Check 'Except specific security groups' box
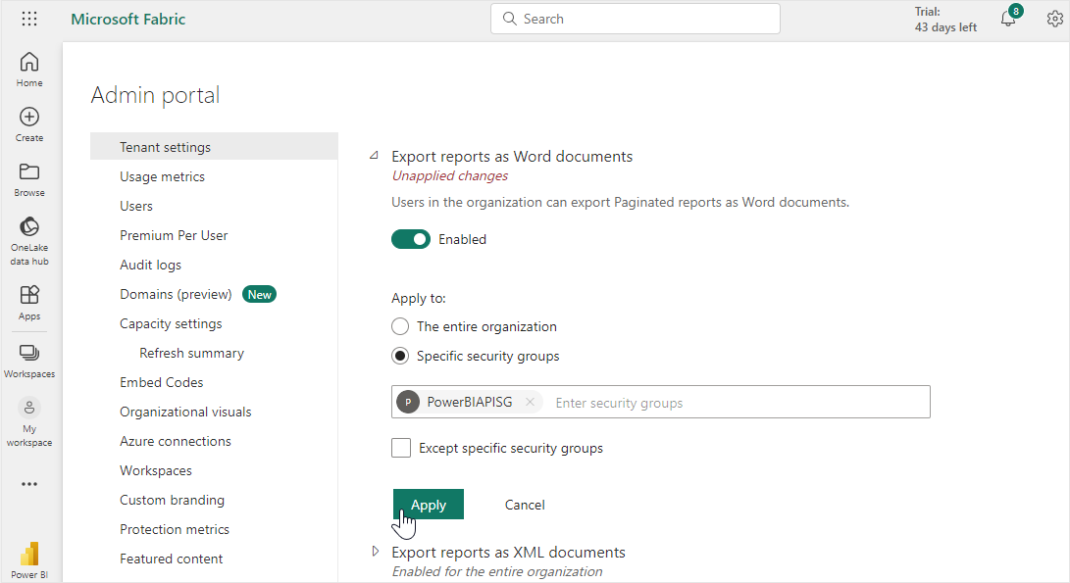 [401, 448]
